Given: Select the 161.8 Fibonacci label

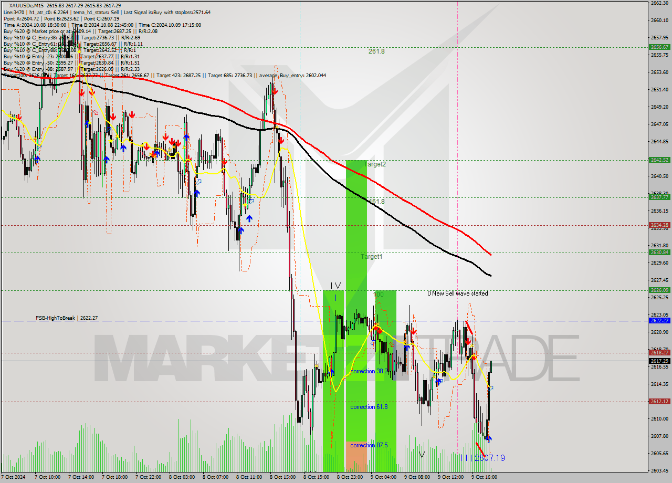Looking at the screenshot, I should 376,202.
